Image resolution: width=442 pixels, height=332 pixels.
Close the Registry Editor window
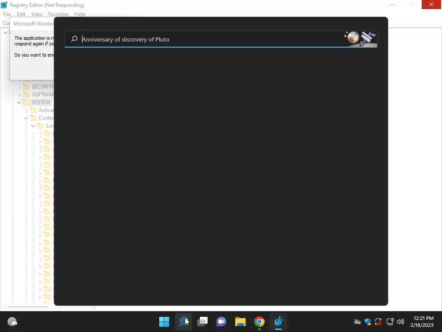pos(431,4)
